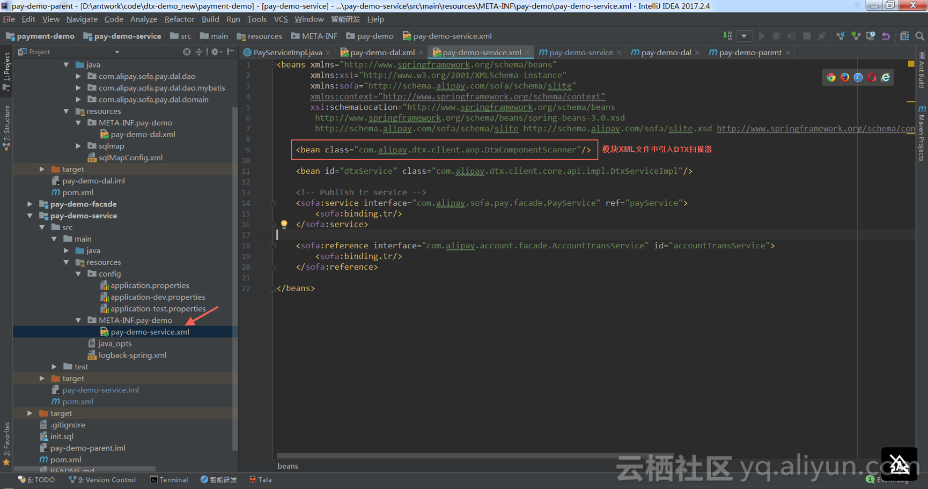Collapse the config folder
This screenshot has height=489, width=928.
click(78, 274)
